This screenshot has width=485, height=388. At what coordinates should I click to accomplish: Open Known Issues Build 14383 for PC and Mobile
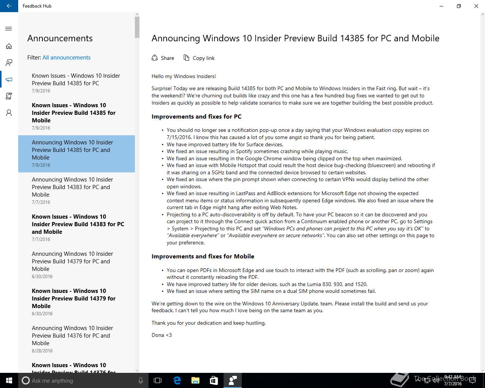77,228
